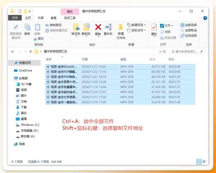Open the Downloads (下载) folder
Image resolution: width=216 pixels, height=173 pixels.
pyautogui.click(x=21, y=107)
